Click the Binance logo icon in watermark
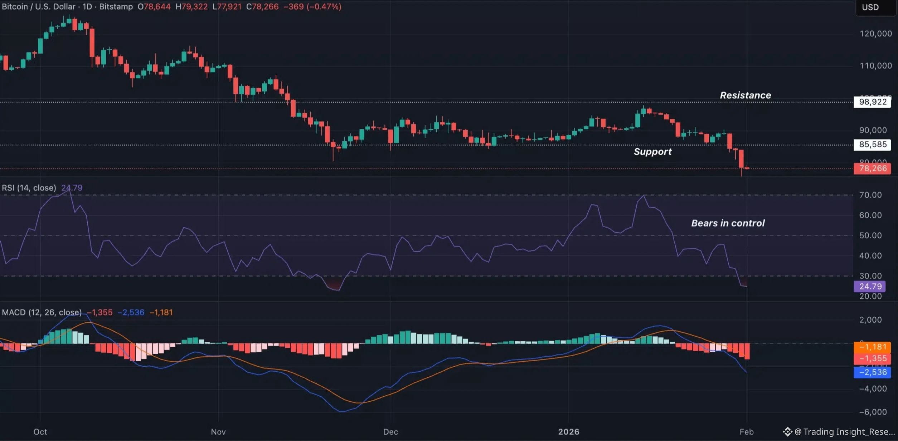This screenshot has height=441, width=898. [787, 432]
